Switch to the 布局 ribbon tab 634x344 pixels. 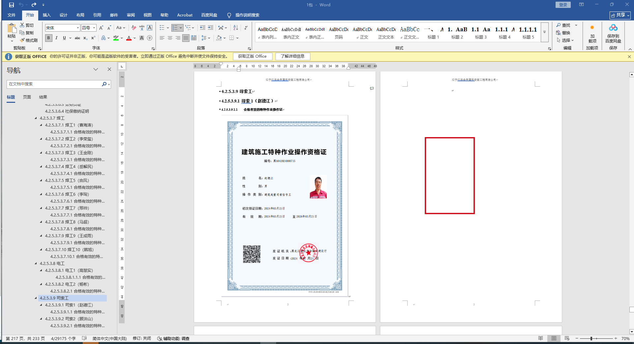click(x=80, y=15)
